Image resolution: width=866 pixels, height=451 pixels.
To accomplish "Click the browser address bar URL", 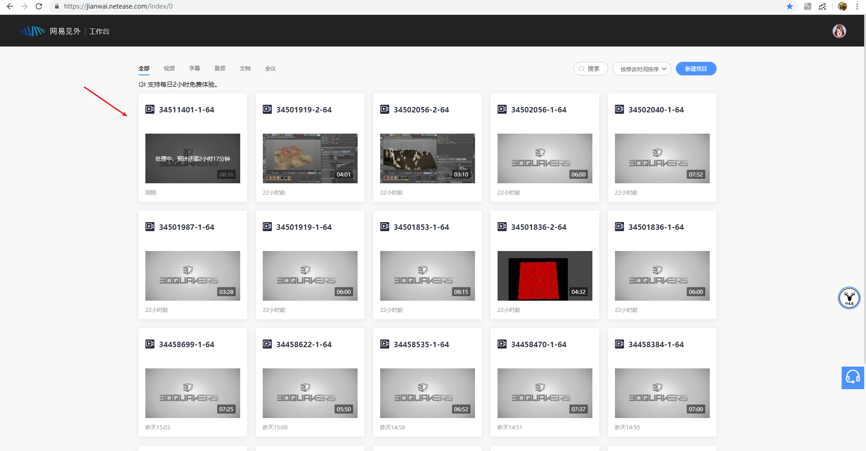I will [118, 6].
